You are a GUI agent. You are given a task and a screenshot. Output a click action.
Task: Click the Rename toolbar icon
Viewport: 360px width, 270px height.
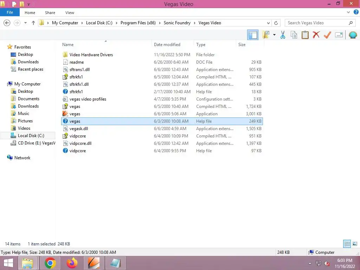[x=339, y=35]
